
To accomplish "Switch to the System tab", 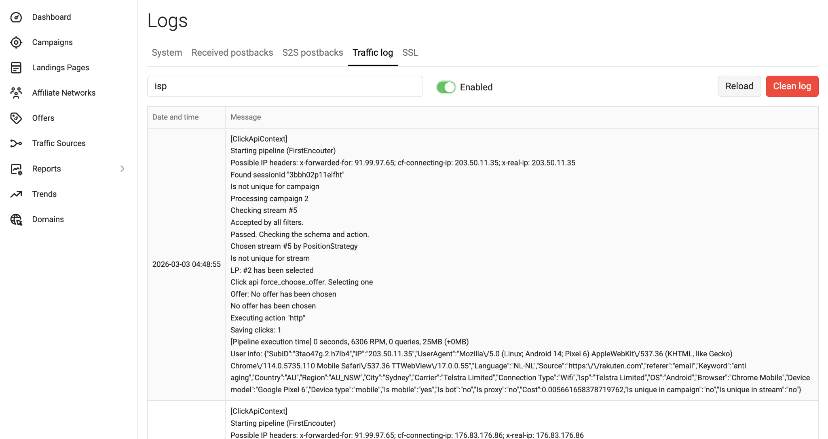I will point(167,53).
